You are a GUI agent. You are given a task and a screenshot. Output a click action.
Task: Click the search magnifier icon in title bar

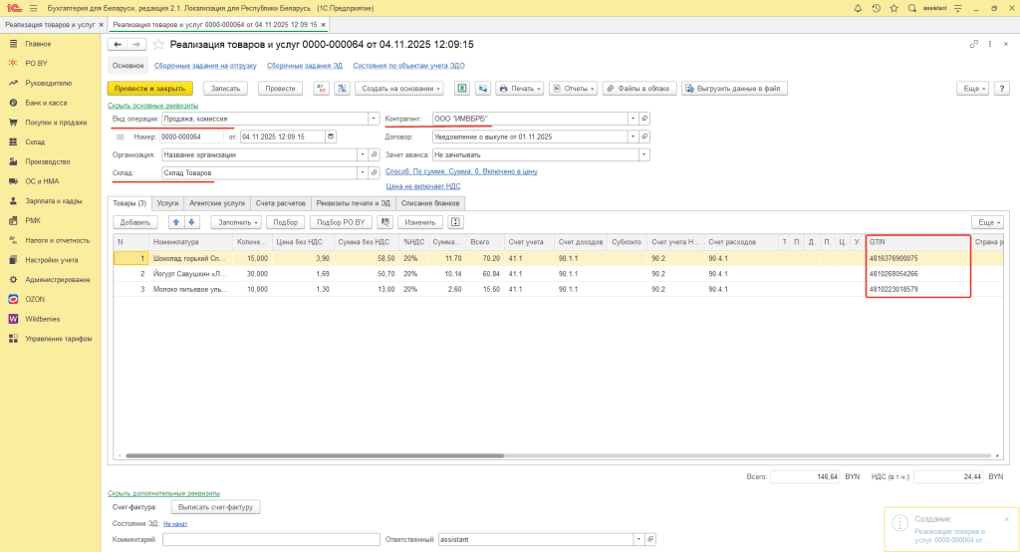click(911, 8)
